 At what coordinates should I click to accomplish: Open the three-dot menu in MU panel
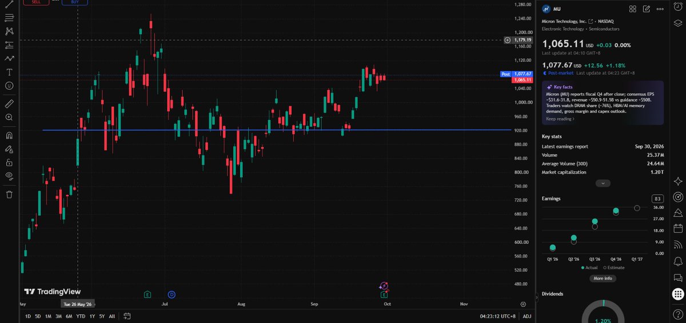coord(661,9)
